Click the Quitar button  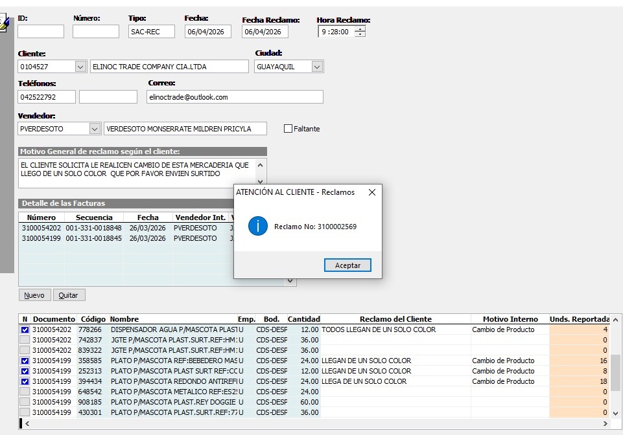68,295
